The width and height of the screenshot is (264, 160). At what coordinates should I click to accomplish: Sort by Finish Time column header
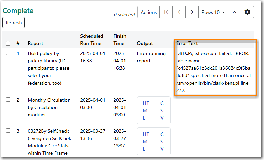tap(120, 40)
